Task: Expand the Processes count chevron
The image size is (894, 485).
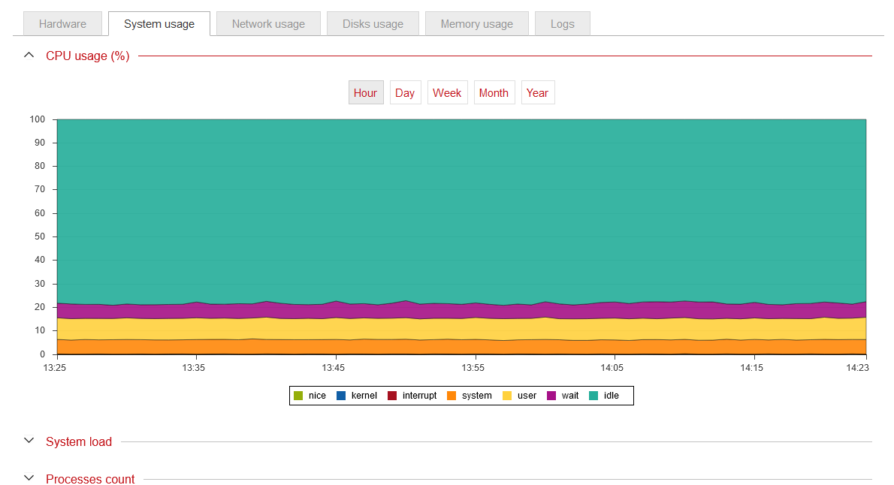Action: coord(29,477)
